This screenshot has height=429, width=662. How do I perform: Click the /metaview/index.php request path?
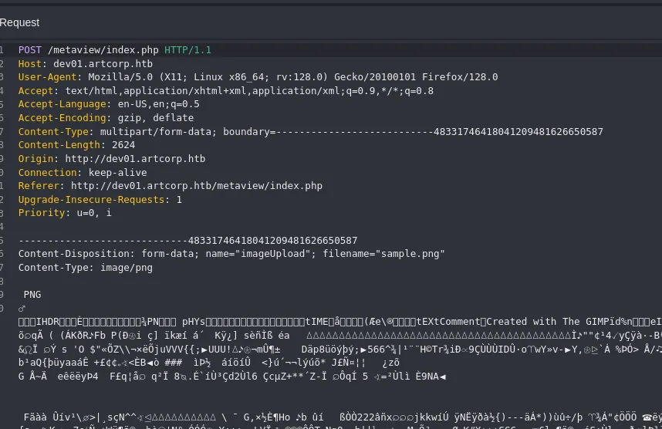pyautogui.click(x=103, y=50)
